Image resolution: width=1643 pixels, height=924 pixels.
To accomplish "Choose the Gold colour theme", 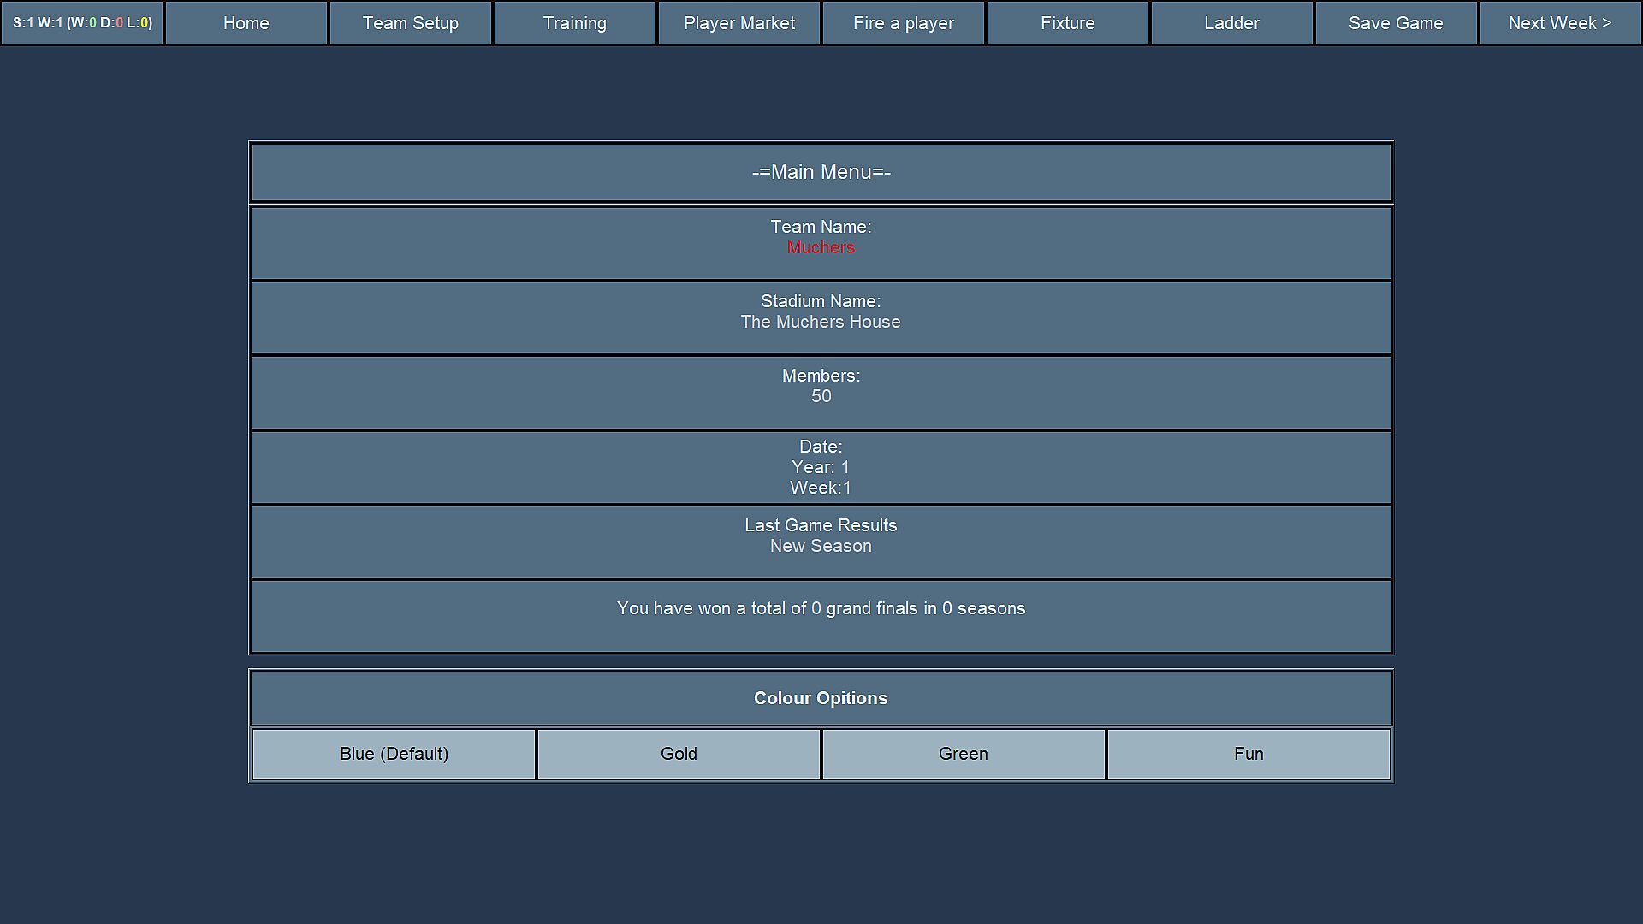I will click(x=679, y=754).
